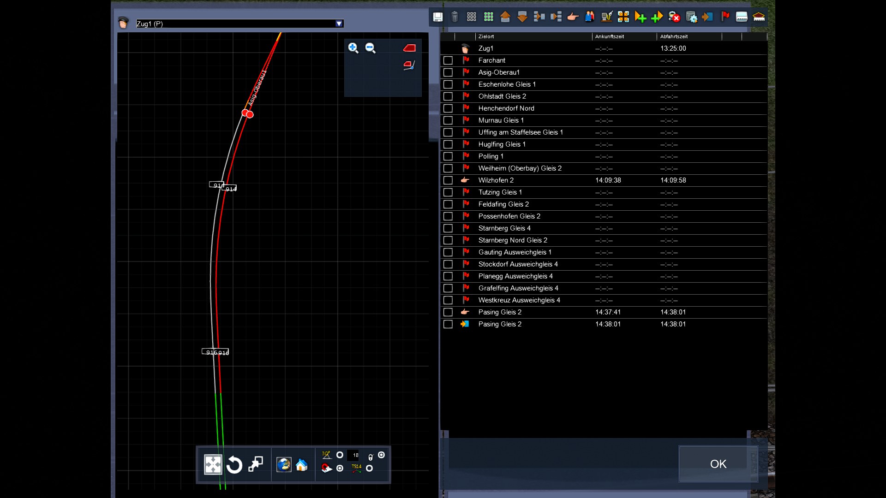Screen dimensions: 886x498
Task: Click the zoom out magnifier icon
Action: [x=370, y=48]
